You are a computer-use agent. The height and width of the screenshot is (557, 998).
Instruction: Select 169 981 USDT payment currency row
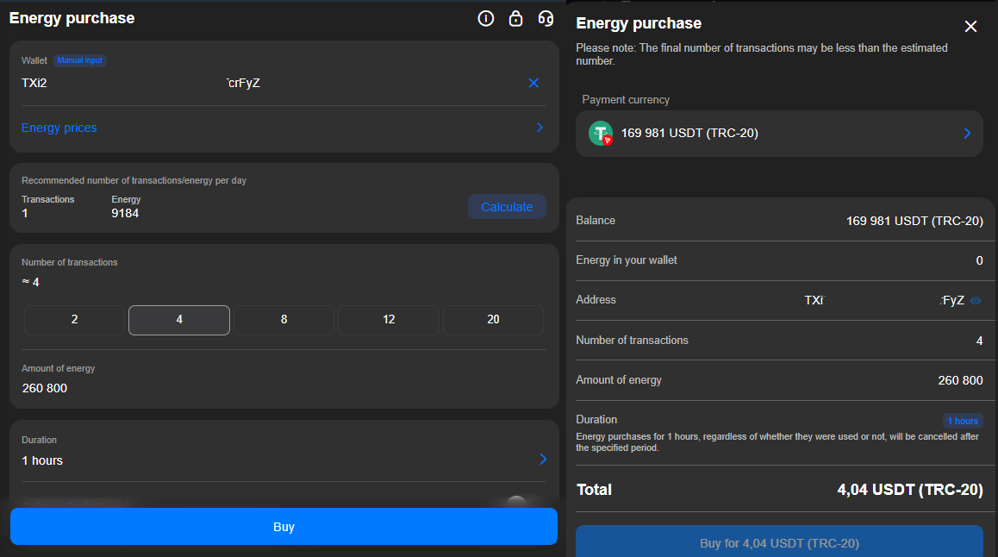click(779, 134)
